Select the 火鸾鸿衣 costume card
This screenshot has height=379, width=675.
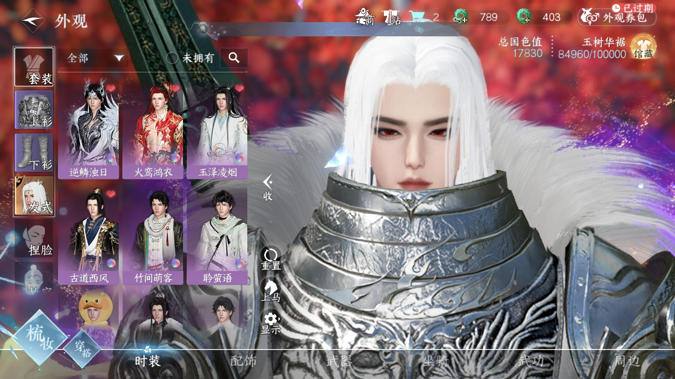153,131
